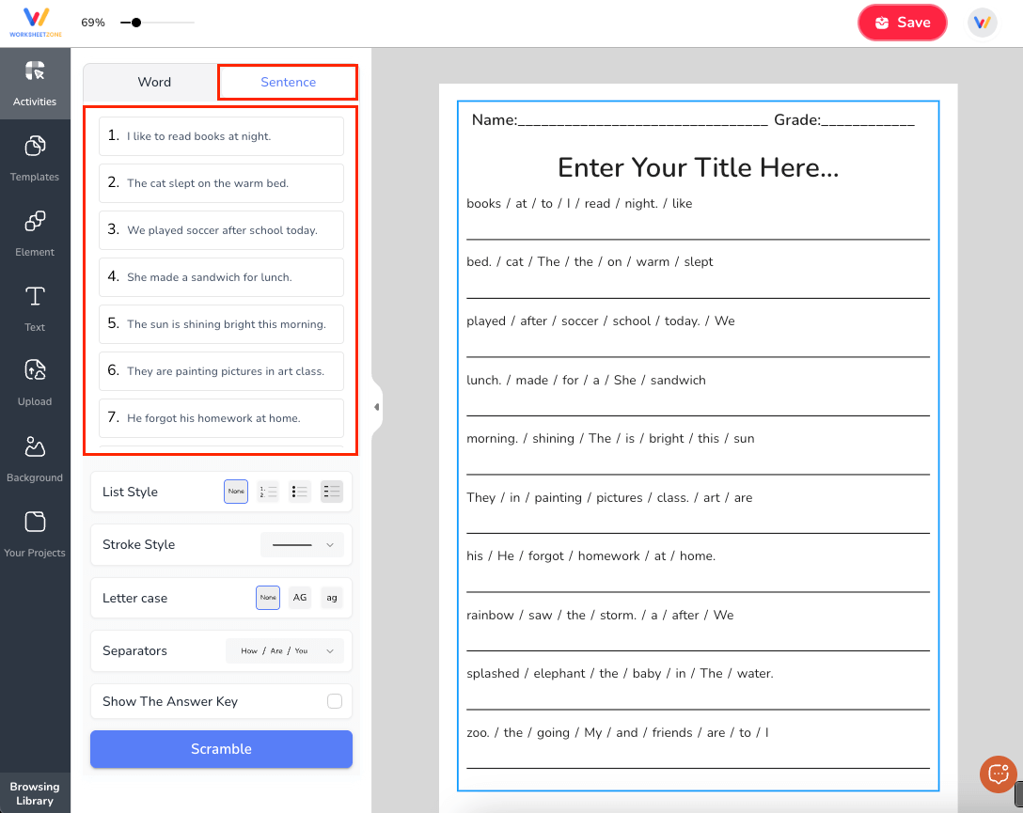Edit sentence 3 about soccer
The width and height of the screenshot is (1023, 813).
coord(221,230)
